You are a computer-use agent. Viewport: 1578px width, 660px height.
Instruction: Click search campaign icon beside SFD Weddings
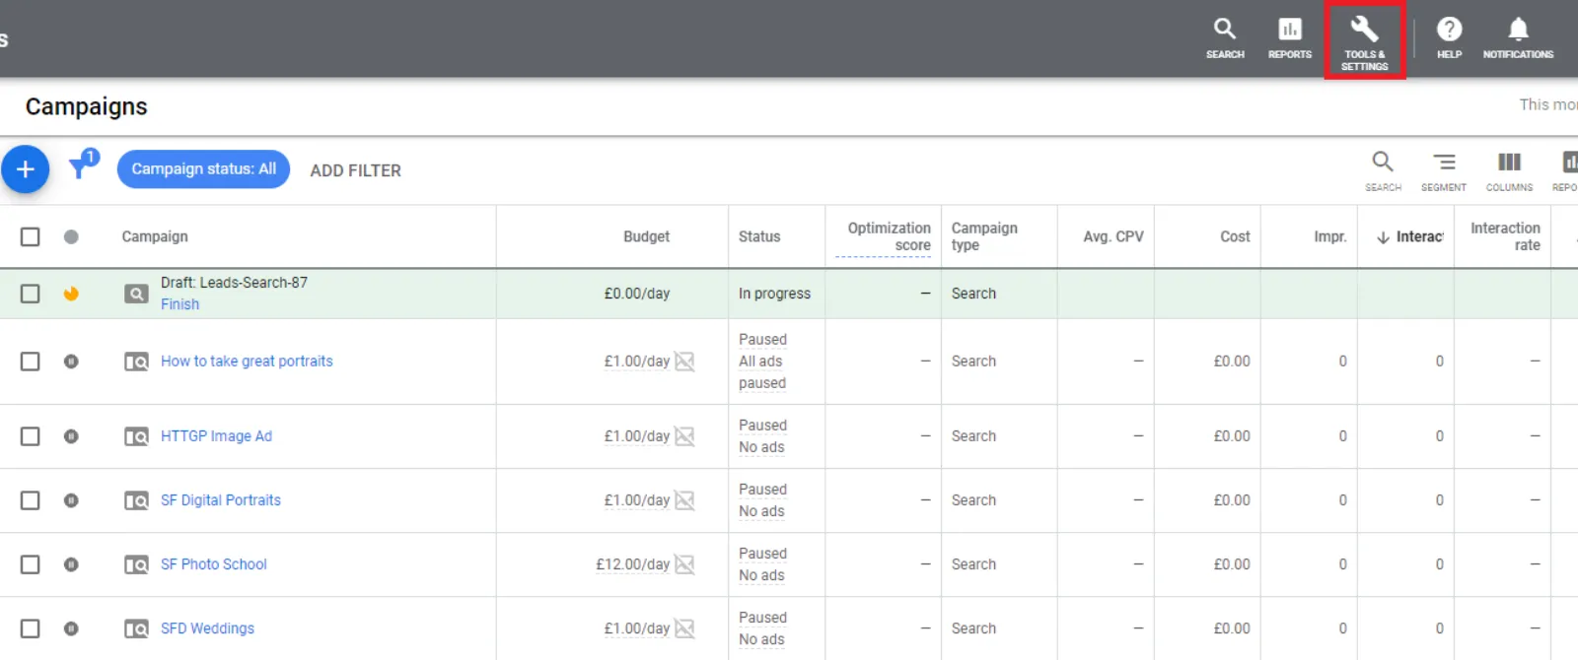coord(136,628)
